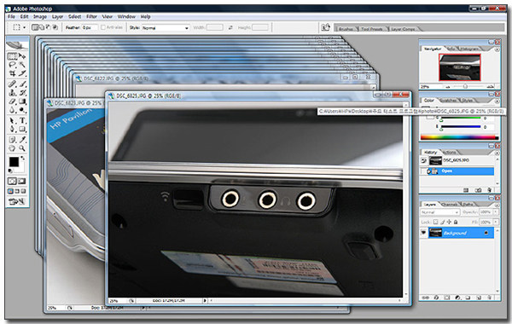512x324 pixels.
Task: Select the Clone Stamp tool
Action: click(13, 93)
